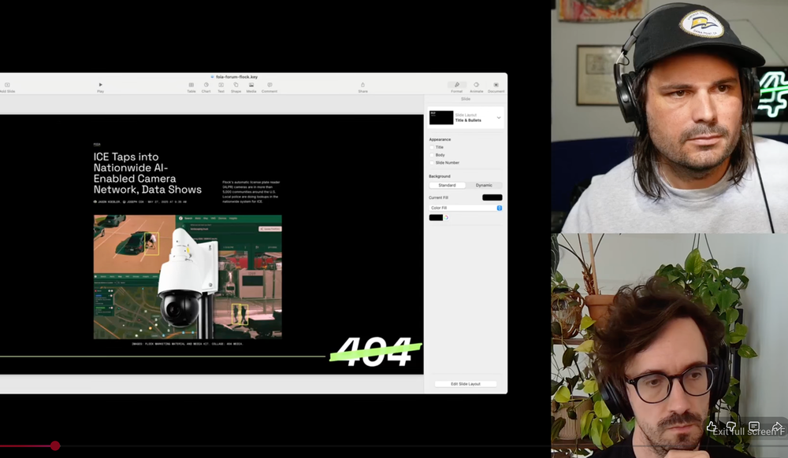Select the Standard background option
Viewport: 788px width, 458px height.
pyautogui.click(x=448, y=185)
